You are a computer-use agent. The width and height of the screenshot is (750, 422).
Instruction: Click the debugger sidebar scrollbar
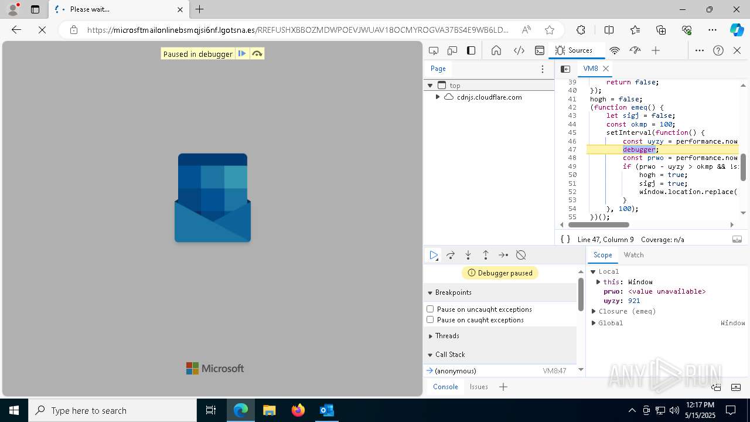pyautogui.click(x=581, y=294)
